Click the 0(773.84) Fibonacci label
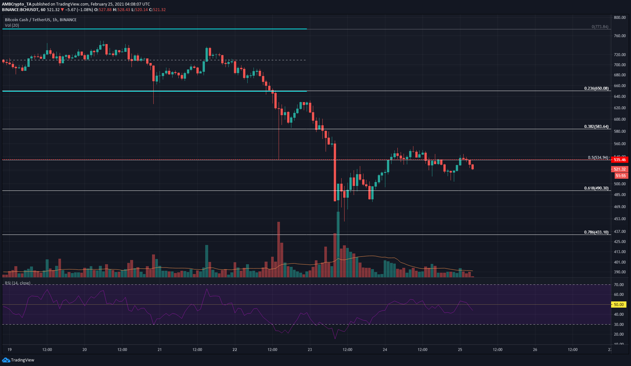This screenshot has width=631, height=366. (x=600, y=27)
